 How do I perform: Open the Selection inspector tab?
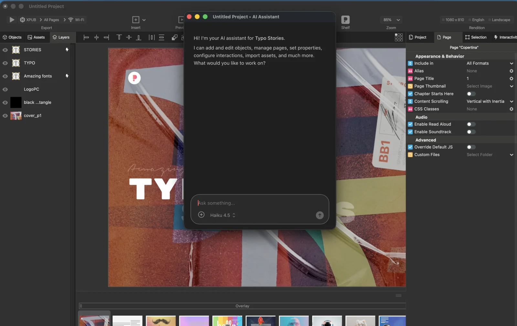point(476,37)
